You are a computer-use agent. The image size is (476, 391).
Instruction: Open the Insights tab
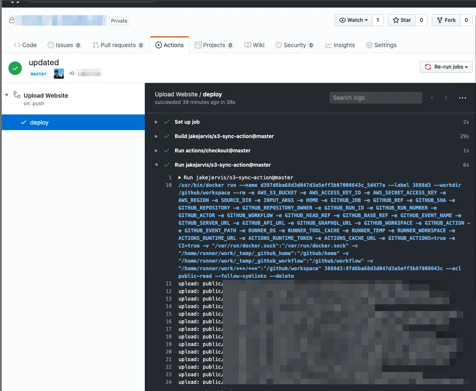(340, 45)
